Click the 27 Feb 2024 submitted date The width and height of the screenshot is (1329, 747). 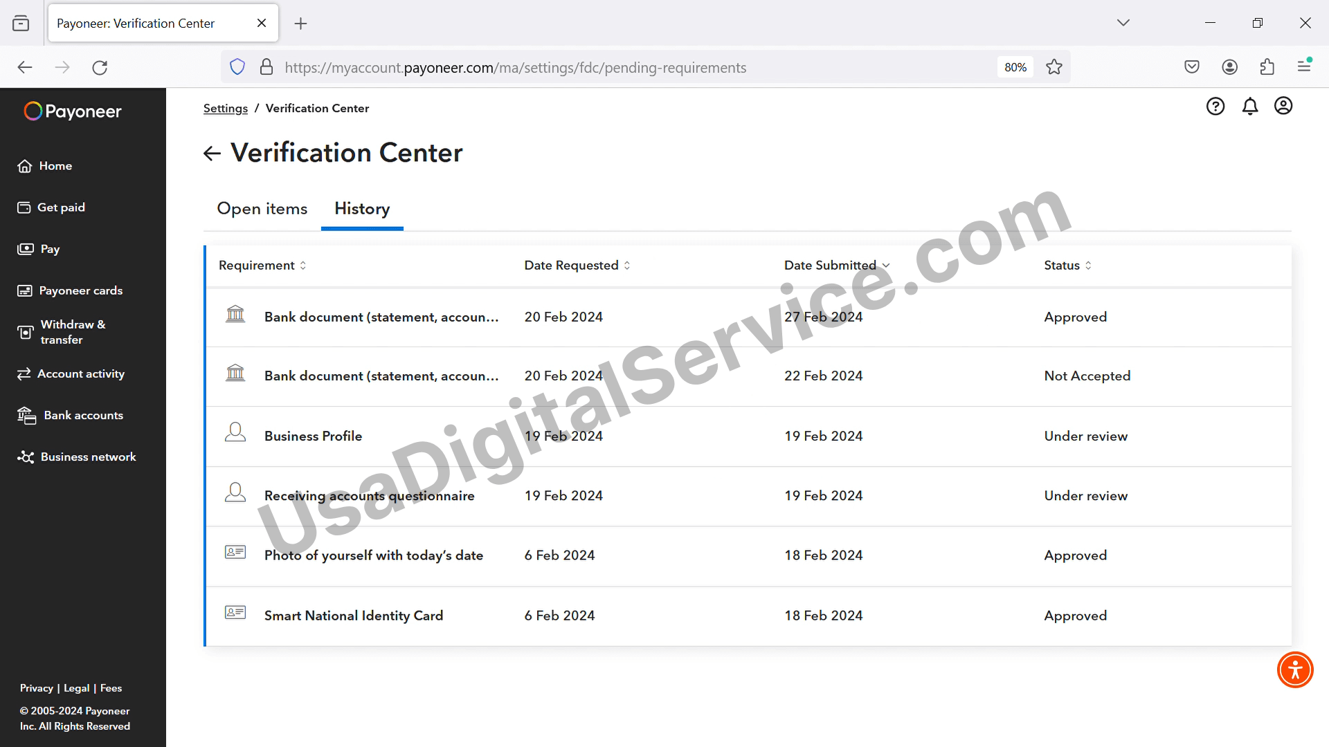(823, 317)
